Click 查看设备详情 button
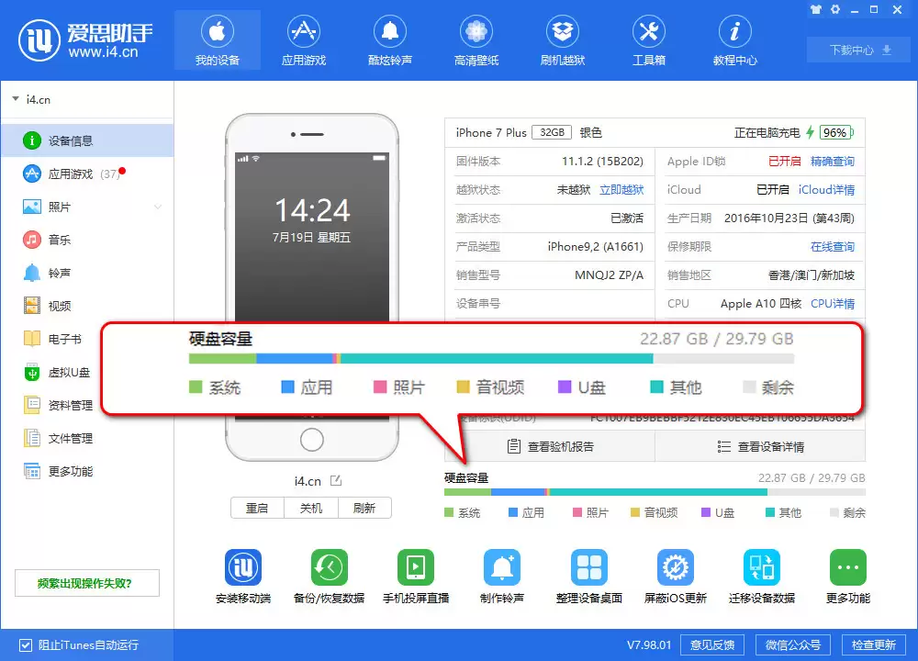 760,447
